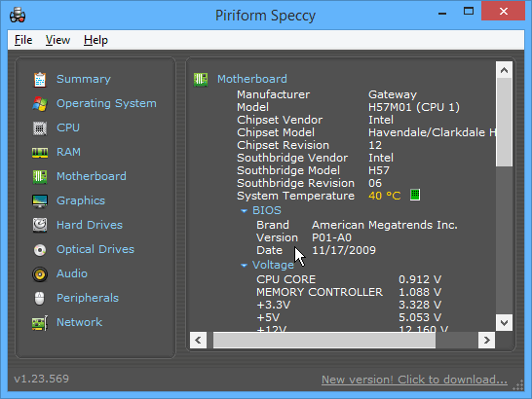This screenshot has height=399, width=532.
Task: Click American Megatrends Inc. BIOS brand
Action: click(x=385, y=225)
